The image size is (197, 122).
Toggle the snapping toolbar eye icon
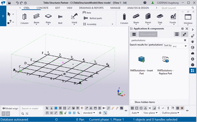tap(187, 110)
